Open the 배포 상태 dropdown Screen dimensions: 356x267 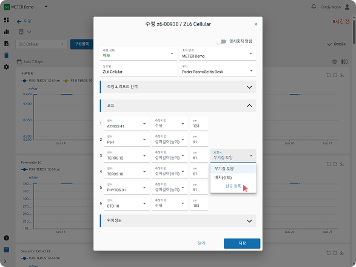[x=138, y=53]
